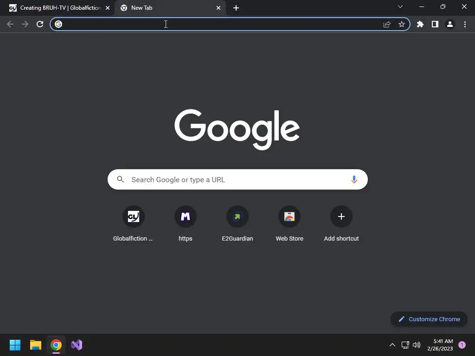Minimize the Chrome window
Screen dimensions: 475x356
[x=421, y=6]
